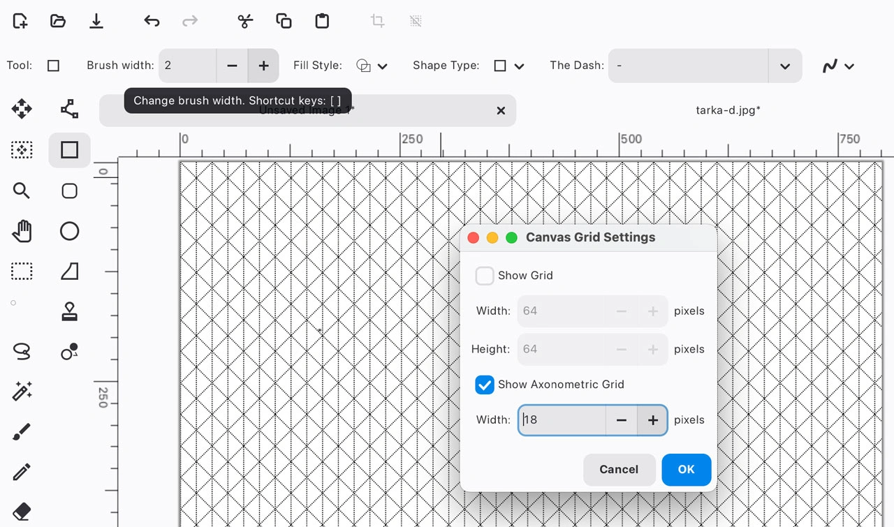The width and height of the screenshot is (894, 527).
Task: Click the Clone Stamp tool
Action: click(x=69, y=311)
